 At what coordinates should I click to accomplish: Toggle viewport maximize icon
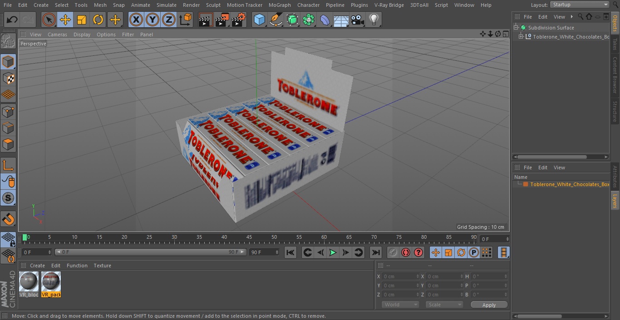pyautogui.click(x=505, y=34)
